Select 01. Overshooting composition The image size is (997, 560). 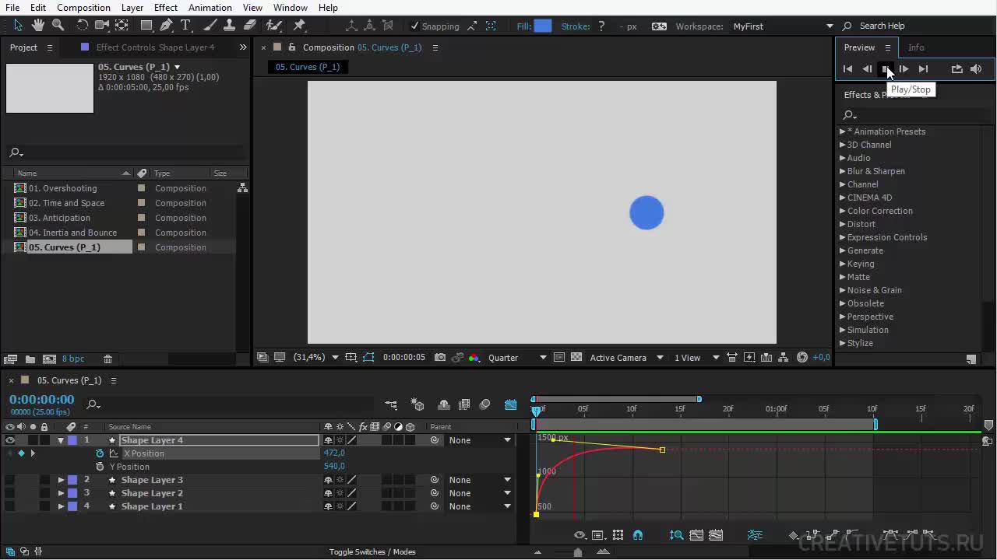click(x=63, y=188)
